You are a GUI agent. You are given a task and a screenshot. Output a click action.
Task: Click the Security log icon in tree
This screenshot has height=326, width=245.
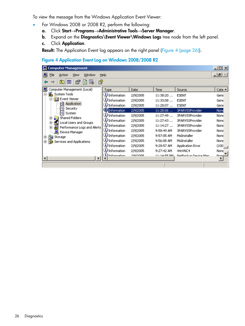(62, 108)
